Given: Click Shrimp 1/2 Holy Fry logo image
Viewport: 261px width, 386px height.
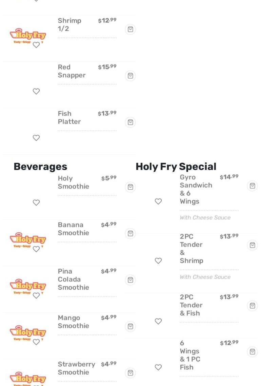Looking at the screenshot, I should point(28,35).
